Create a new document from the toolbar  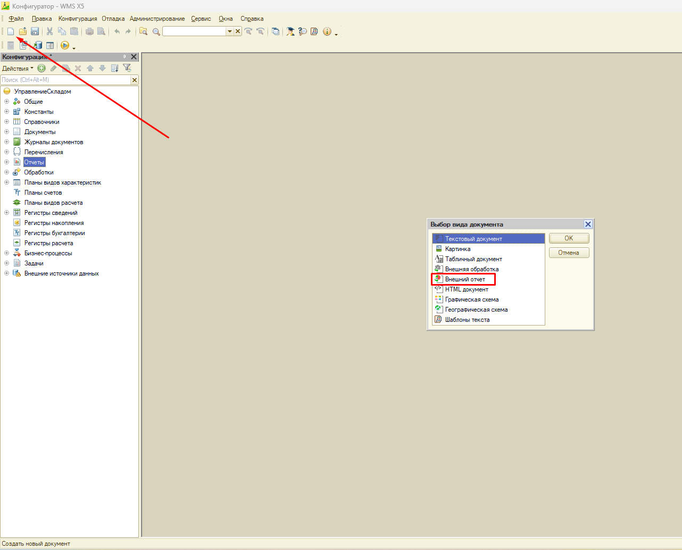[11, 31]
